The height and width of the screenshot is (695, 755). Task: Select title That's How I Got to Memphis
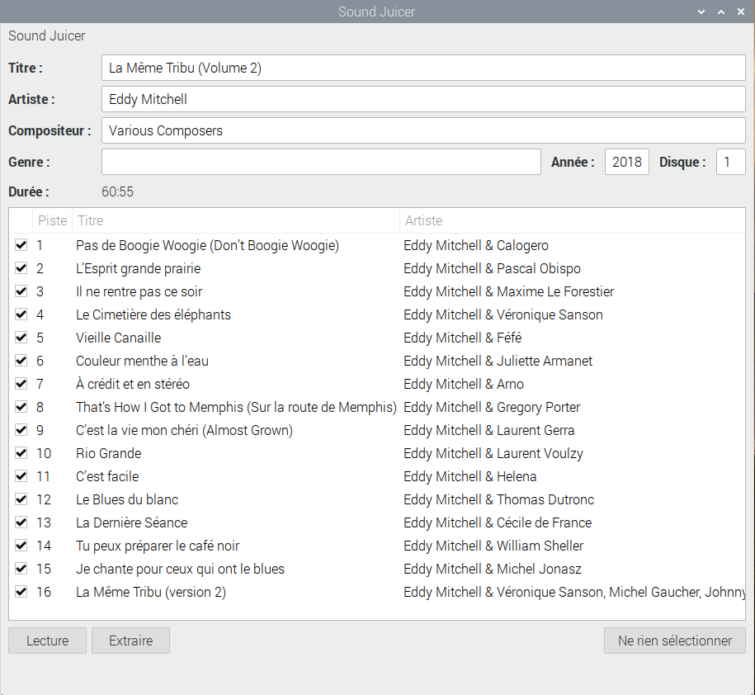(x=237, y=407)
